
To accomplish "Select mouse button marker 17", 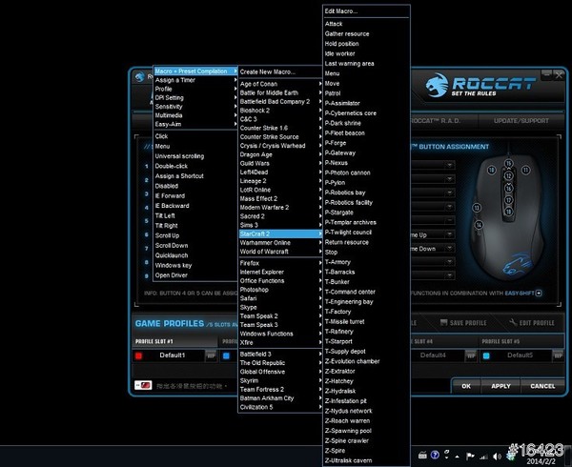I will [x=508, y=200].
